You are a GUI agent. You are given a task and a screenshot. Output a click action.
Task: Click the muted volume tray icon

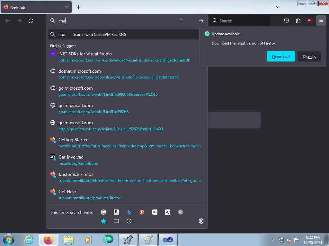point(289,240)
